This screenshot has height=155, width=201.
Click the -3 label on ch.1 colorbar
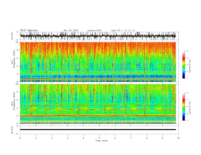[x=187, y=51]
